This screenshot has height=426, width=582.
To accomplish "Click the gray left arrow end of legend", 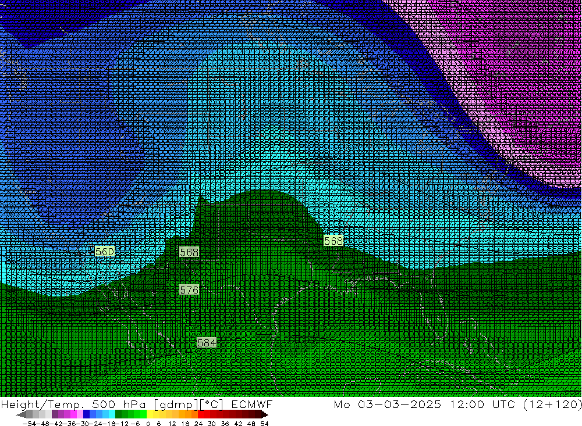I will tap(21, 414).
